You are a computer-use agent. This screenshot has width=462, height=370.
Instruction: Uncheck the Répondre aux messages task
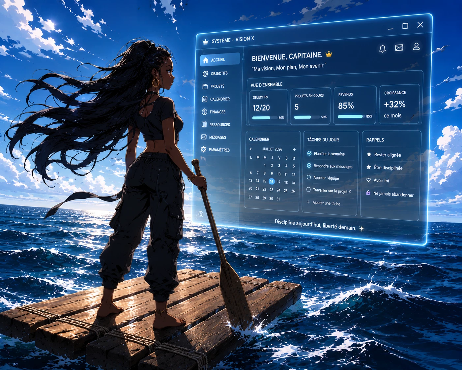pyautogui.click(x=309, y=166)
